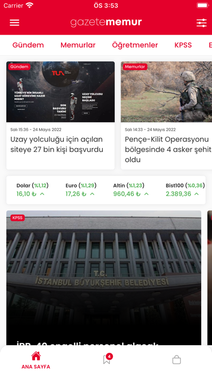This screenshot has height=376, width=212.
Task: Tap the Euro up-arrow indicator
Action: tap(92, 194)
